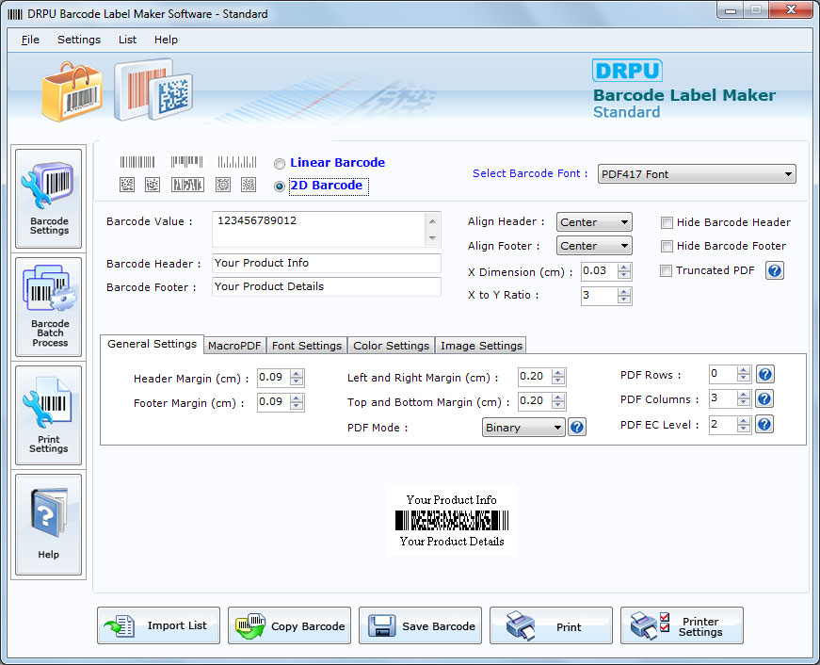This screenshot has width=820, height=665.
Task: Click the first linear barcode sample icon
Action: 137,162
